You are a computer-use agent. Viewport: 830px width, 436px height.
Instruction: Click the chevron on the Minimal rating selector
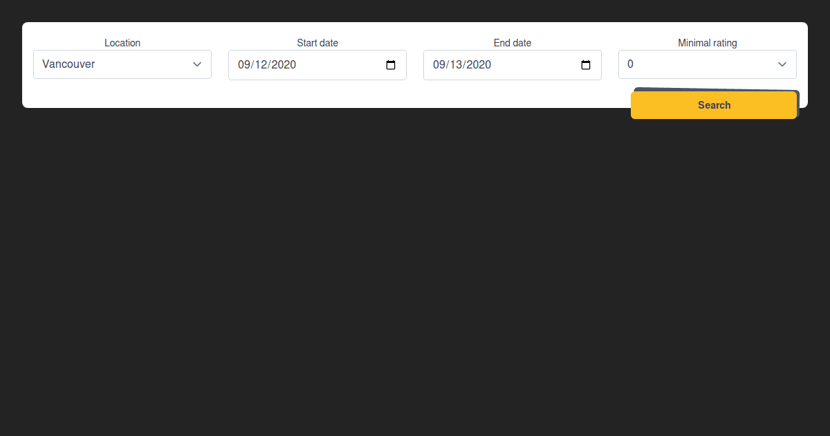pos(782,64)
